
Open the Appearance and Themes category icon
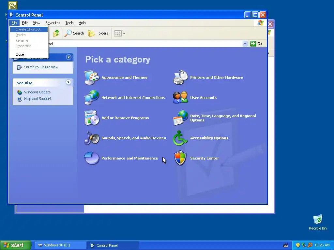tap(92, 77)
